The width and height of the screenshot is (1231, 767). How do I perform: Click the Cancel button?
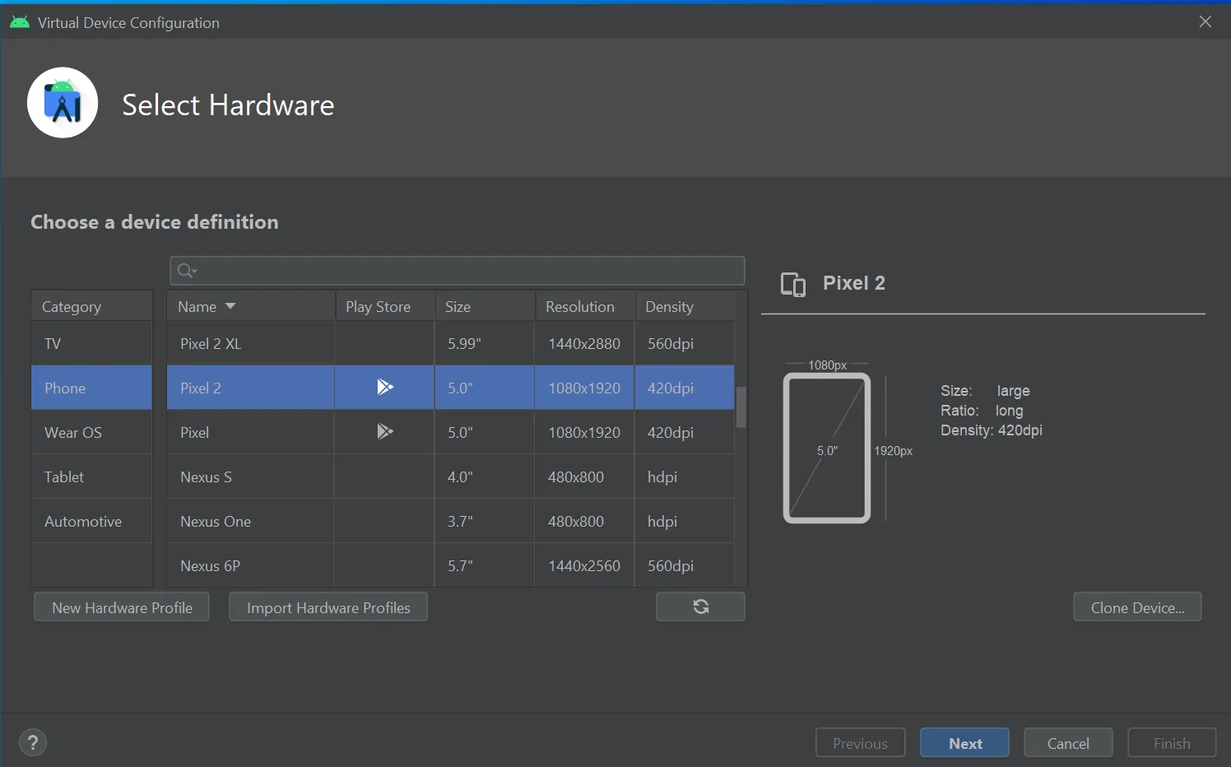point(1068,743)
